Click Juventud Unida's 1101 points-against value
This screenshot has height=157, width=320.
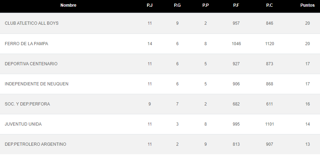tap(269, 124)
